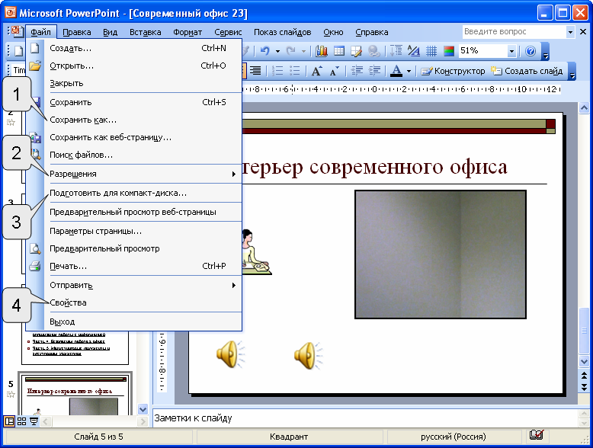Open the Redo history dropdown arrow
The width and height of the screenshot is (593, 448).
click(x=303, y=51)
